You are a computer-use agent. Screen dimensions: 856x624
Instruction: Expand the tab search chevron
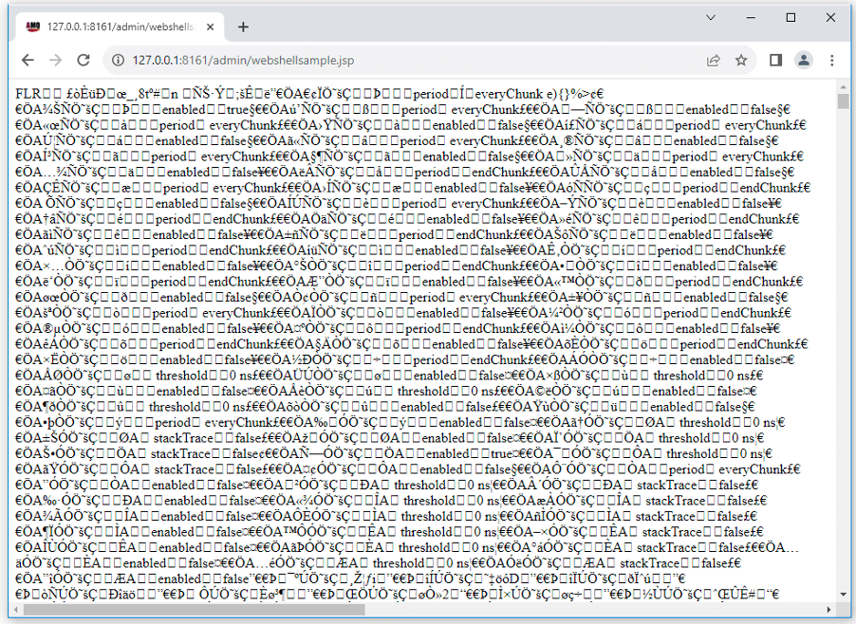711,17
